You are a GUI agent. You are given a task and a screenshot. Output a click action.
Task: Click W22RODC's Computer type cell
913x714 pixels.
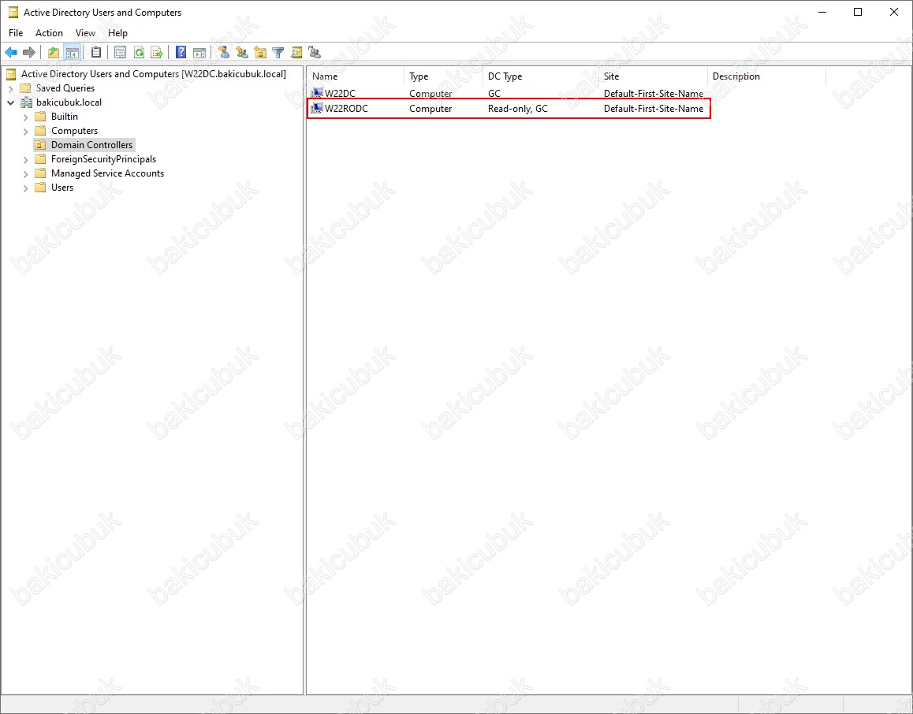tap(430, 109)
